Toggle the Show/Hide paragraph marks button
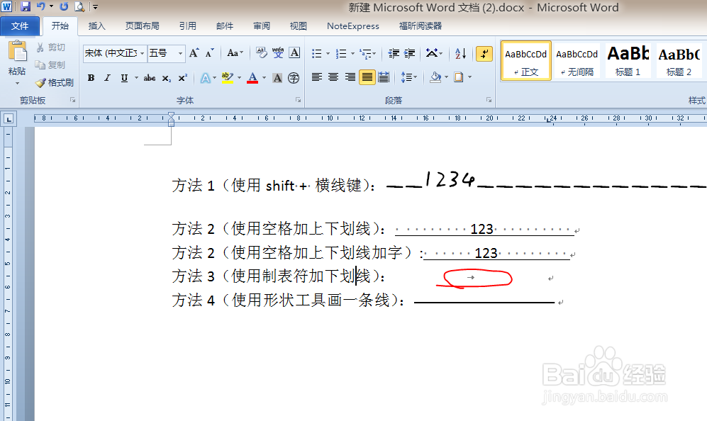This screenshot has height=421, width=707. pyautogui.click(x=484, y=53)
